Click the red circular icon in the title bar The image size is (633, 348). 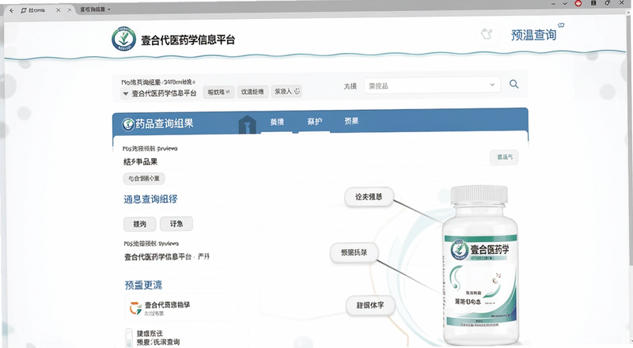tap(578, 3)
